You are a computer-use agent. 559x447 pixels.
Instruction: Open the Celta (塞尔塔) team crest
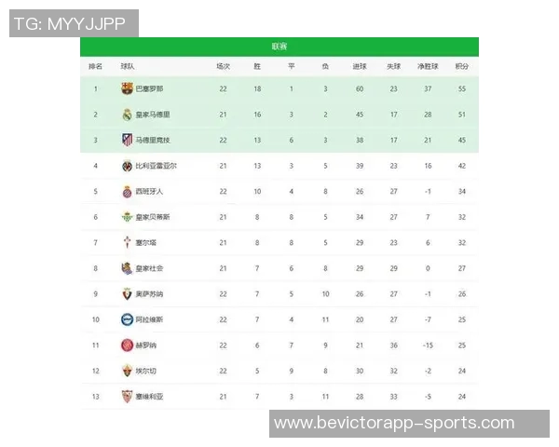pyautogui.click(x=128, y=242)
